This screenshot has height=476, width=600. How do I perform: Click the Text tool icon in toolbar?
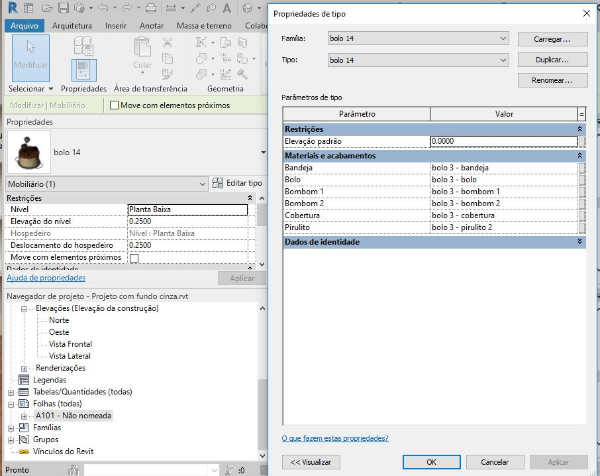227,8
